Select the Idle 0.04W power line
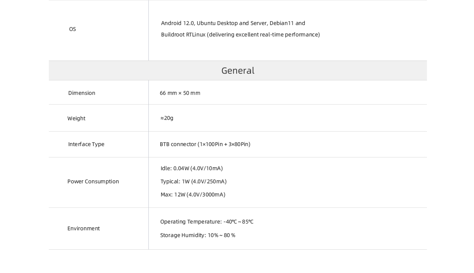This screenshot has height=273, width=474. 192,168
